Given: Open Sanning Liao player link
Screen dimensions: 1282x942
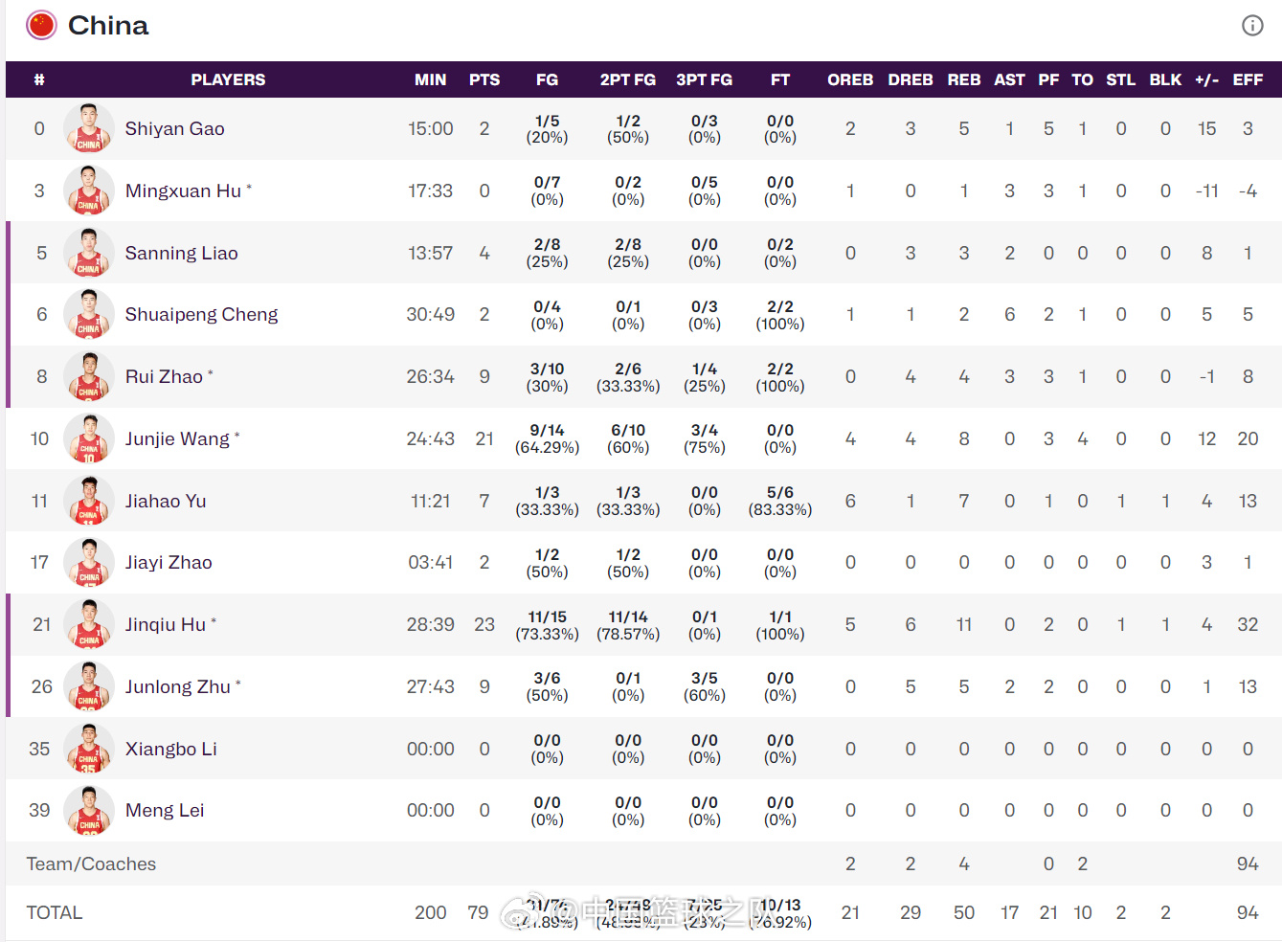Looking at the screenshot, I should [x=181, y=253].
